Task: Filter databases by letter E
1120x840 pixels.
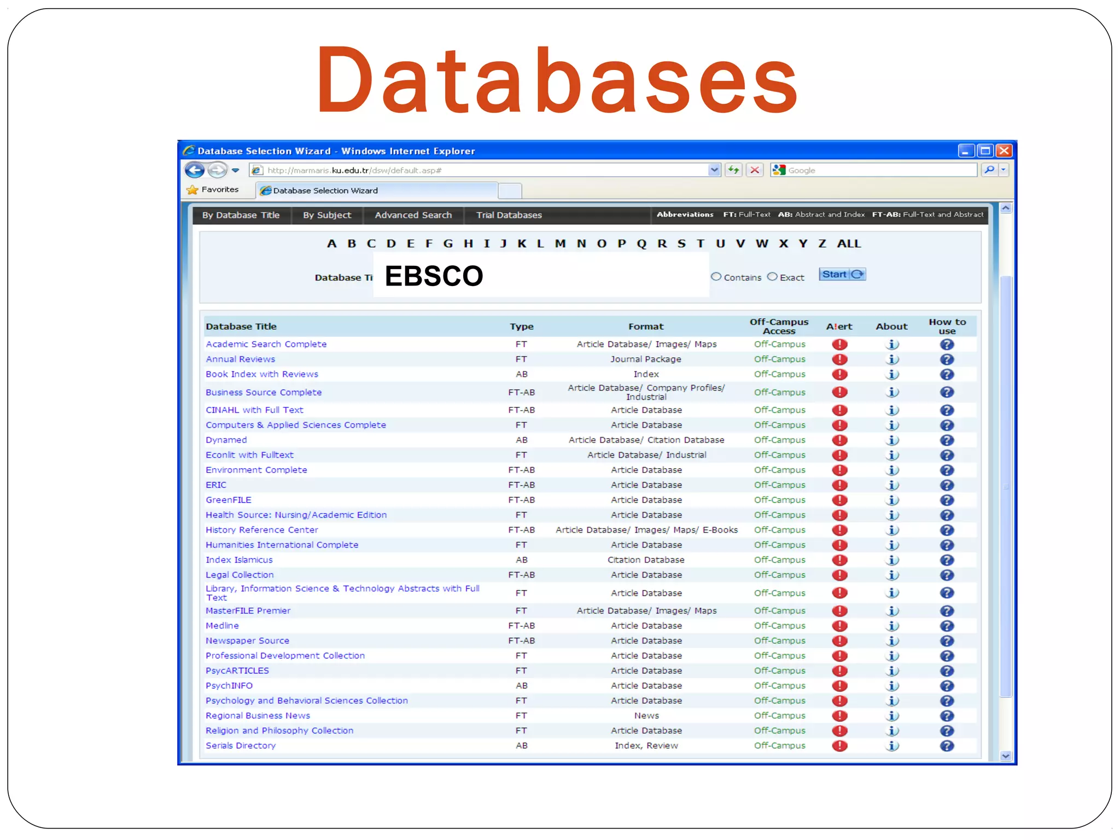Action: (411, 244)
